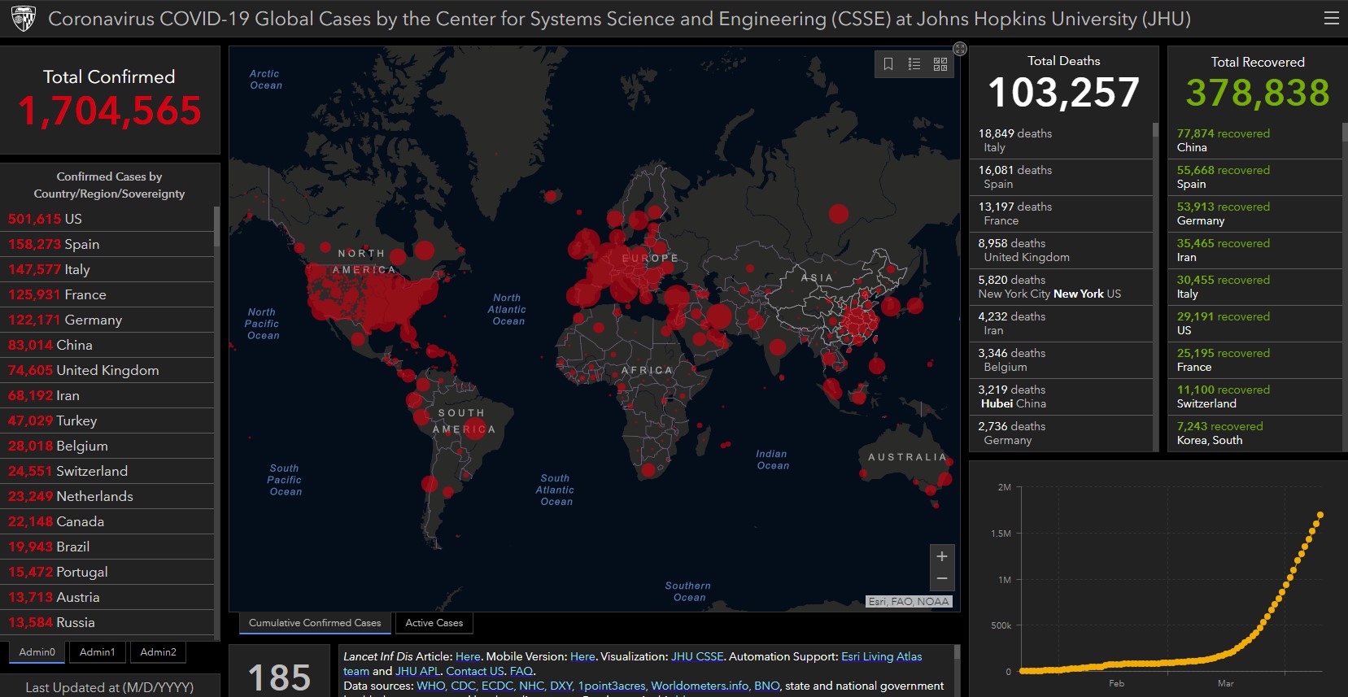Select United Kingdom in confirmed list
Image resolution: width=1348 pixels, height=697 pixels.
tap(107, 370)
